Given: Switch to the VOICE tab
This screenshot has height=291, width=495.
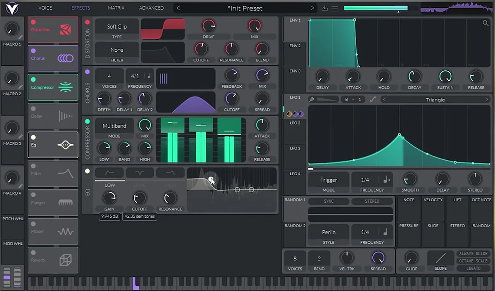Looking at the screenshot, I should 45,8.
